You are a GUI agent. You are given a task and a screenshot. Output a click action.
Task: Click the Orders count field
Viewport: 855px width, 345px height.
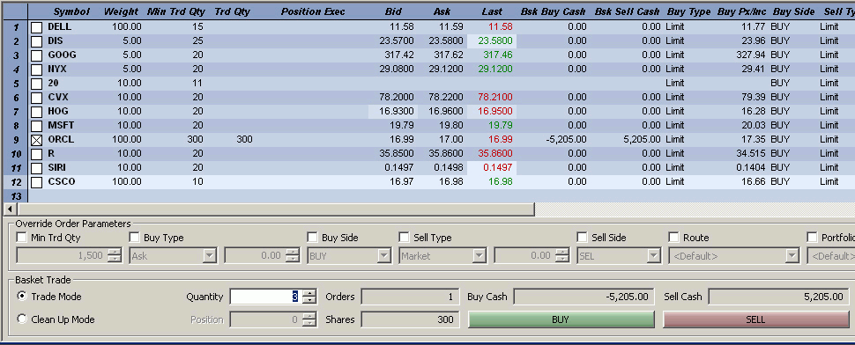tap(411, 297)
